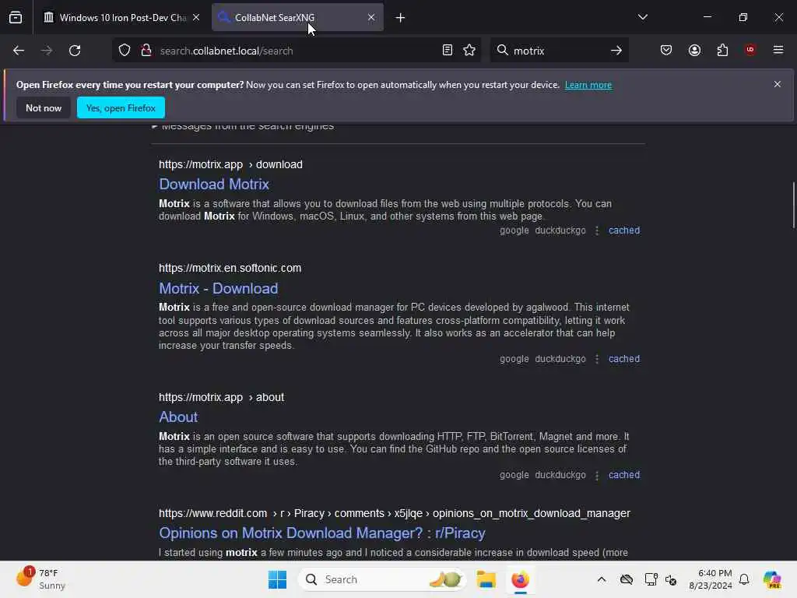The height and width of the screenshot is (598, 797).
Task: Open Windows Start button
Action: point(278,579)
